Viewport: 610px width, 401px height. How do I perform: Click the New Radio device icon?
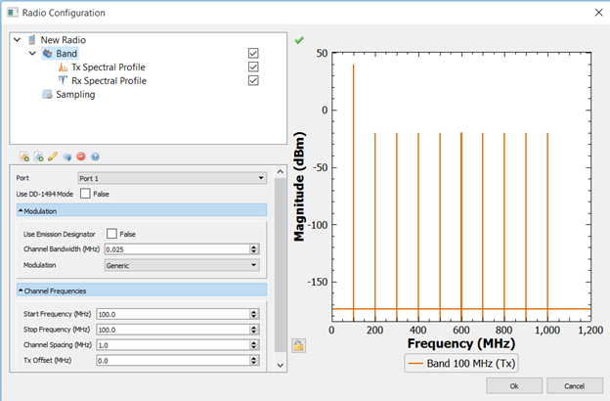click(x=32, y=40)
